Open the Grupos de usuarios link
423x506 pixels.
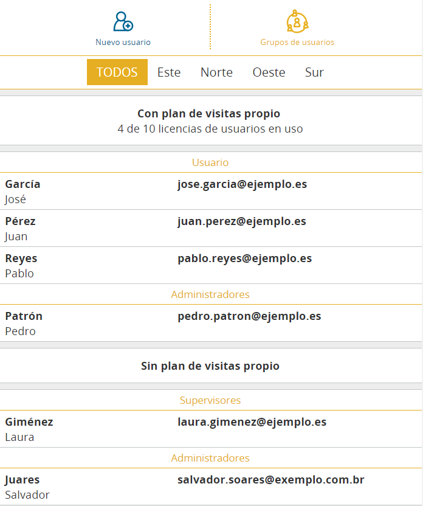[x=297, y=43]
